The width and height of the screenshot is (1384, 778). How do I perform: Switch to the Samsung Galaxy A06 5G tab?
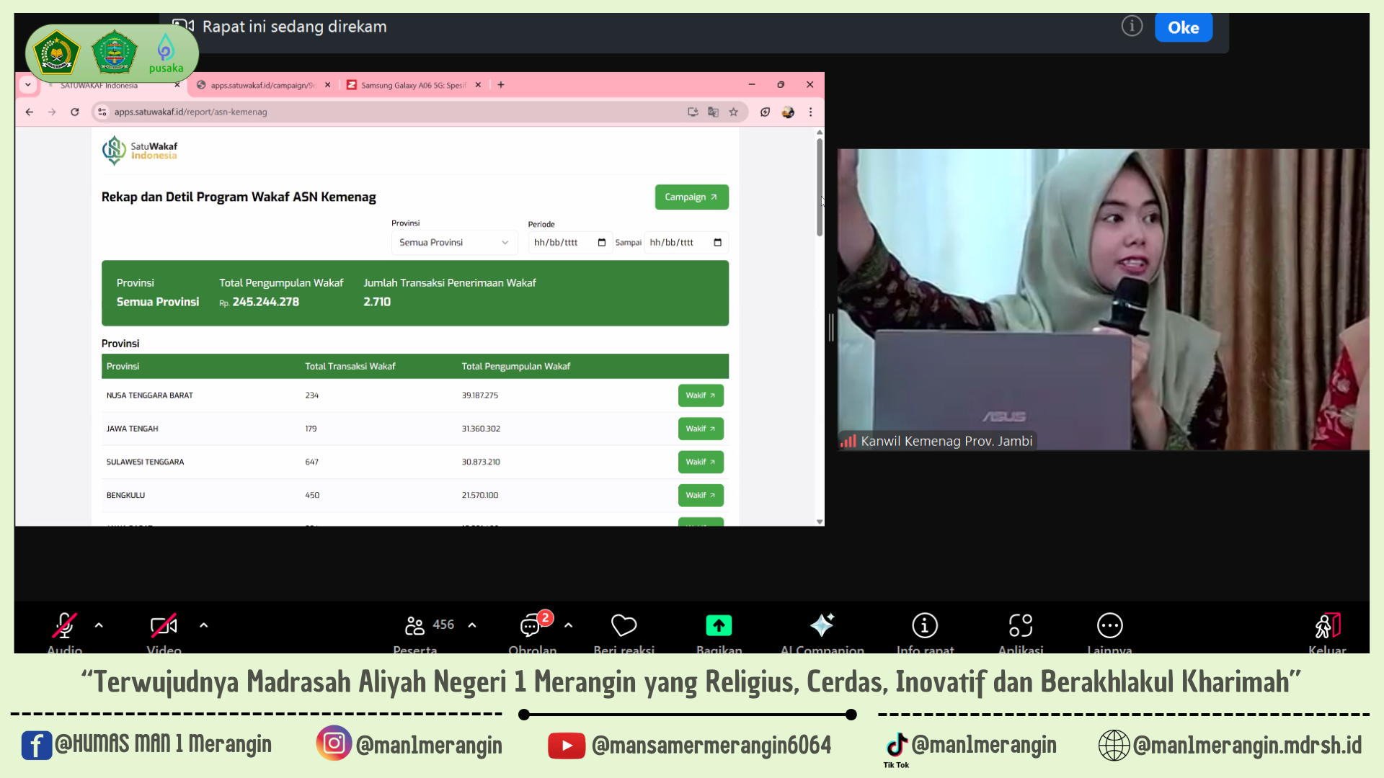pos(412,85)
